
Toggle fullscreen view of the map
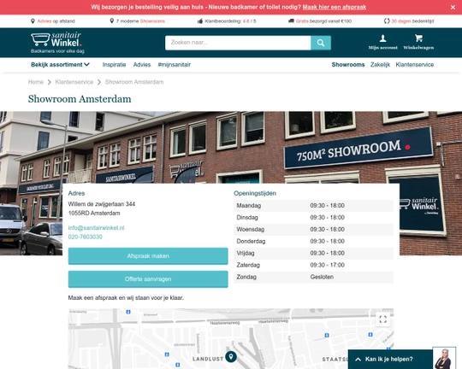(382, 319)
